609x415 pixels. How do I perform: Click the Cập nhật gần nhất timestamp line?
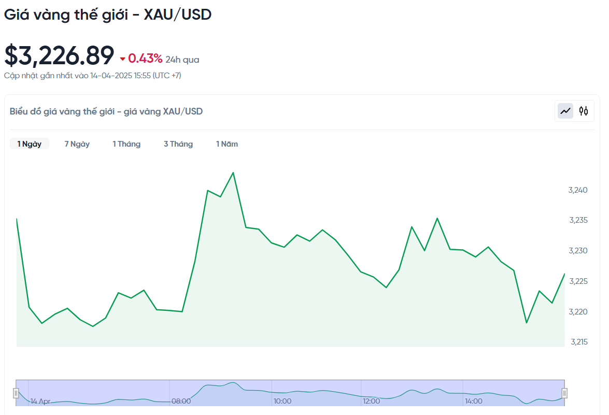click(92, 75)
